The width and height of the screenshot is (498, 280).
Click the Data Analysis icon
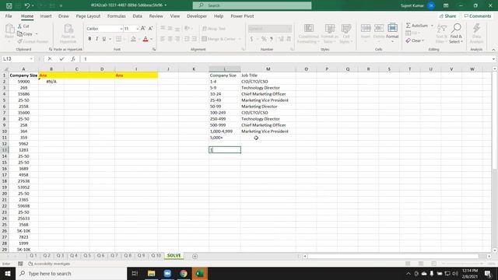click(x=476, y=29)
